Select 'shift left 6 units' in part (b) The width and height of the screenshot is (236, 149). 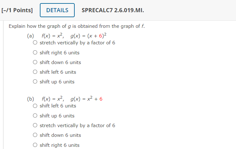[35, 106]
